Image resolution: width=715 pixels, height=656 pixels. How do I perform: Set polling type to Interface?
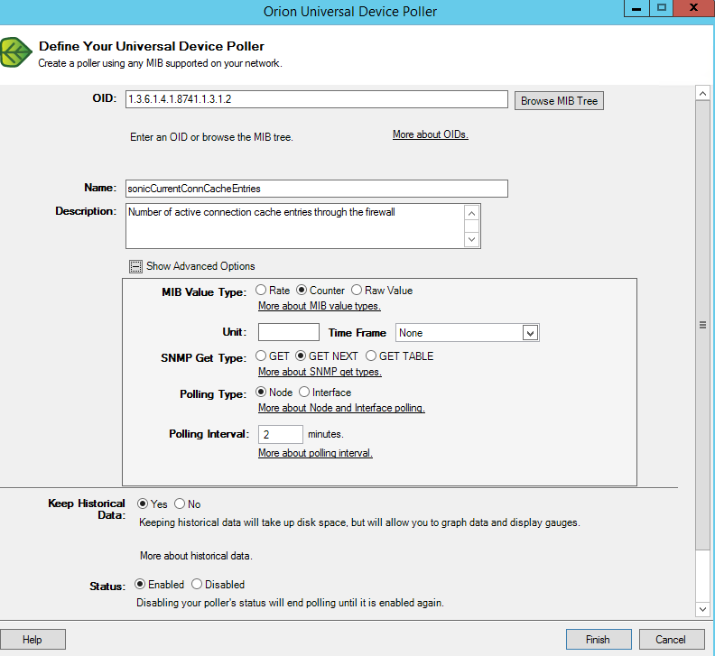pos(304,392)
